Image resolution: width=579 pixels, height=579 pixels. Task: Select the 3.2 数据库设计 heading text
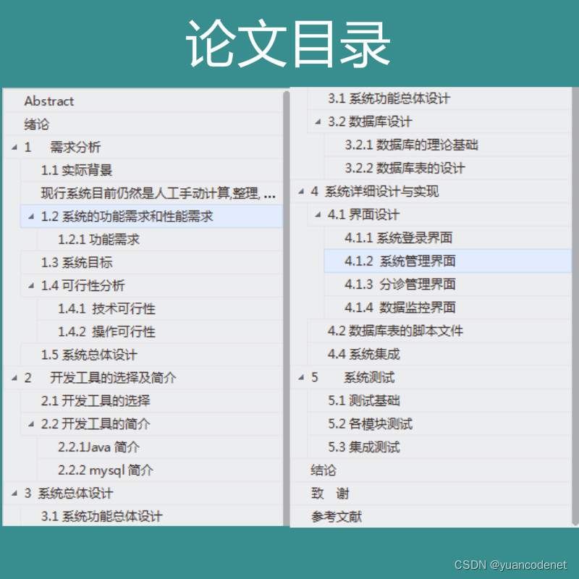[370, 122]
